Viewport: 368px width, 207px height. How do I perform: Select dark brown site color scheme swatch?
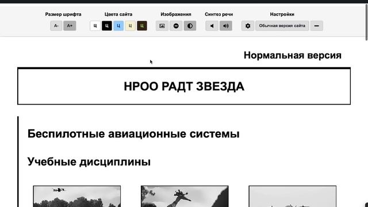coord(142,26)
